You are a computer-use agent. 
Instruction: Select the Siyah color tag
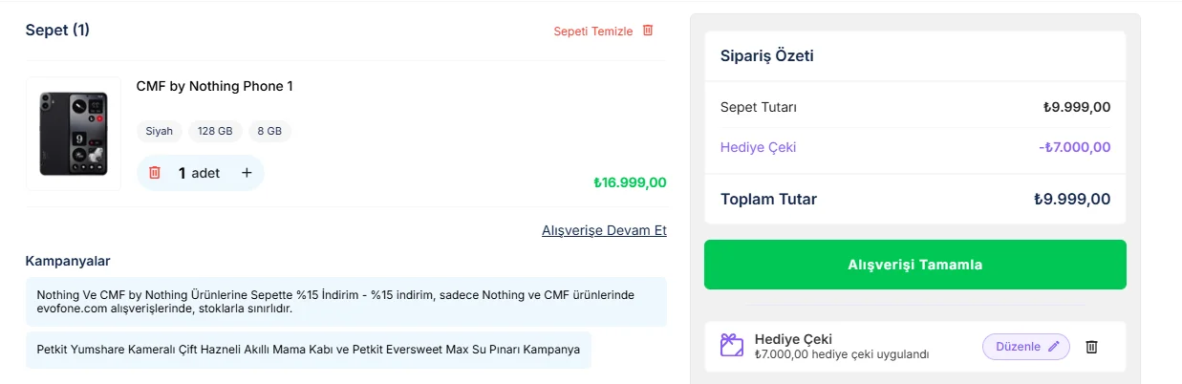[x=159, y=131]
